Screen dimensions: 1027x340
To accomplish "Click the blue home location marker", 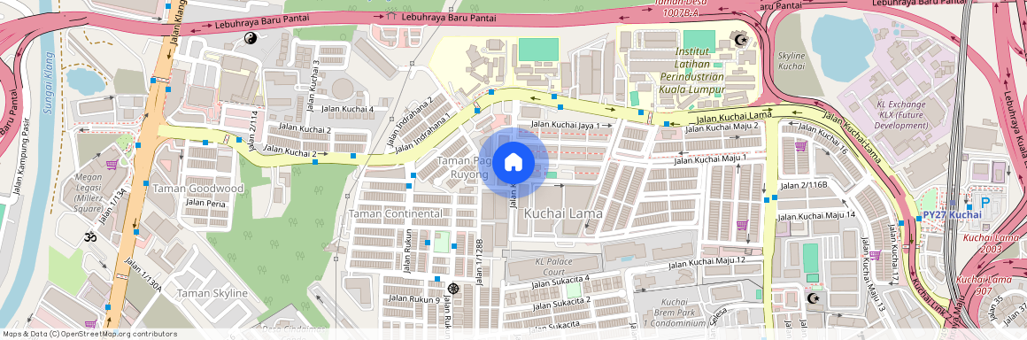I will (x=513, y=162).
